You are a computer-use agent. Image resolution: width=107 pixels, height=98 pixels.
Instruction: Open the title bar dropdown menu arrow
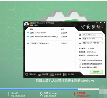coord(97,23)
